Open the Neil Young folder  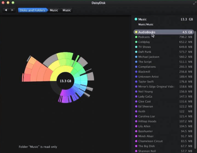(x=164, y=92)
